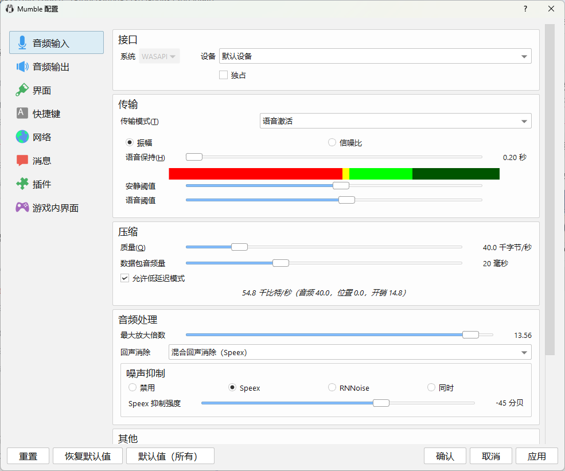Open the keyboard icon 快捷键 page

coord(22,113)
